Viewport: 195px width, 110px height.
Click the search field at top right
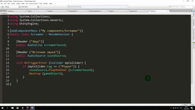pos(181,7)
